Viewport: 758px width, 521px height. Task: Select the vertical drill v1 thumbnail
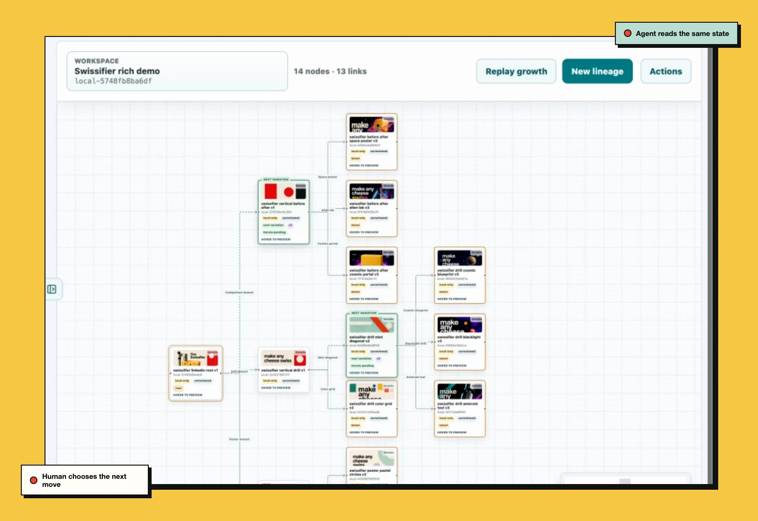[284, 358]
